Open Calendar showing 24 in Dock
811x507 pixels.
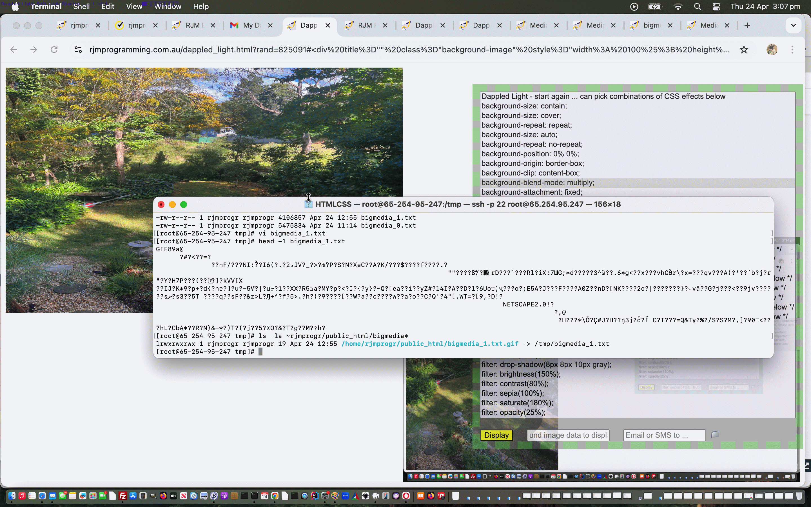click(264, 496)
